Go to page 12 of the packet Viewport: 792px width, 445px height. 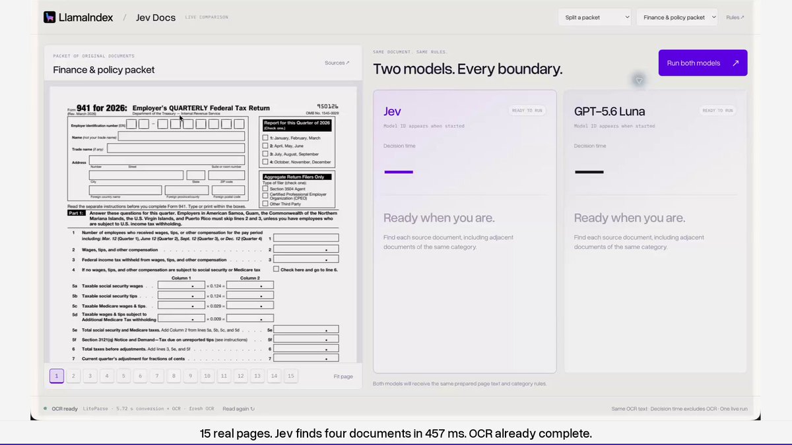pos(241,376)
